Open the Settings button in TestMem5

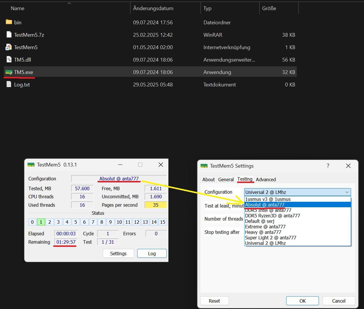coord(118,254)
